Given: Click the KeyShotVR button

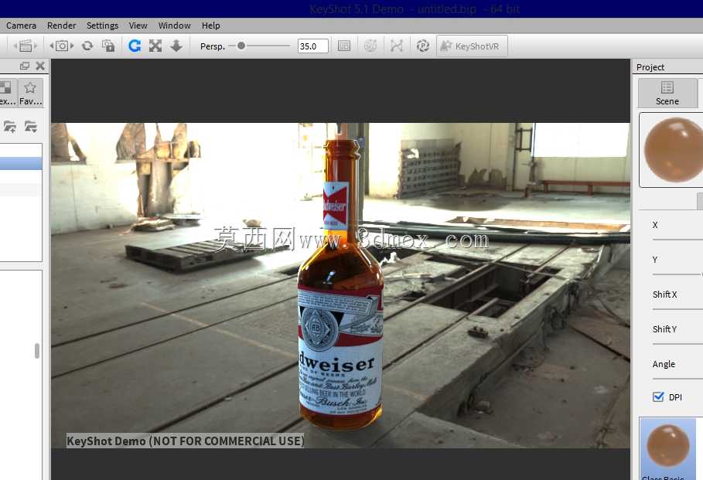Looking at the screenshot, I should [x=472, y=46].
